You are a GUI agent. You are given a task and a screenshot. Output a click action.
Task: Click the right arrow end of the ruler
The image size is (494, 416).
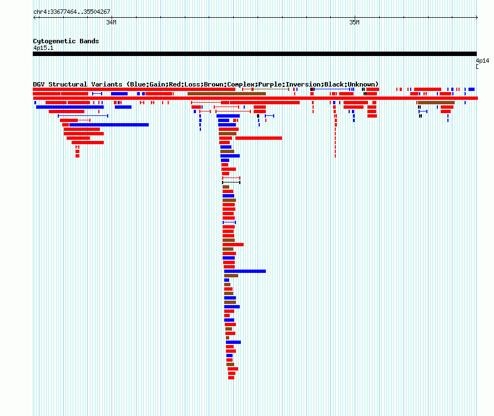pos(476,18)
